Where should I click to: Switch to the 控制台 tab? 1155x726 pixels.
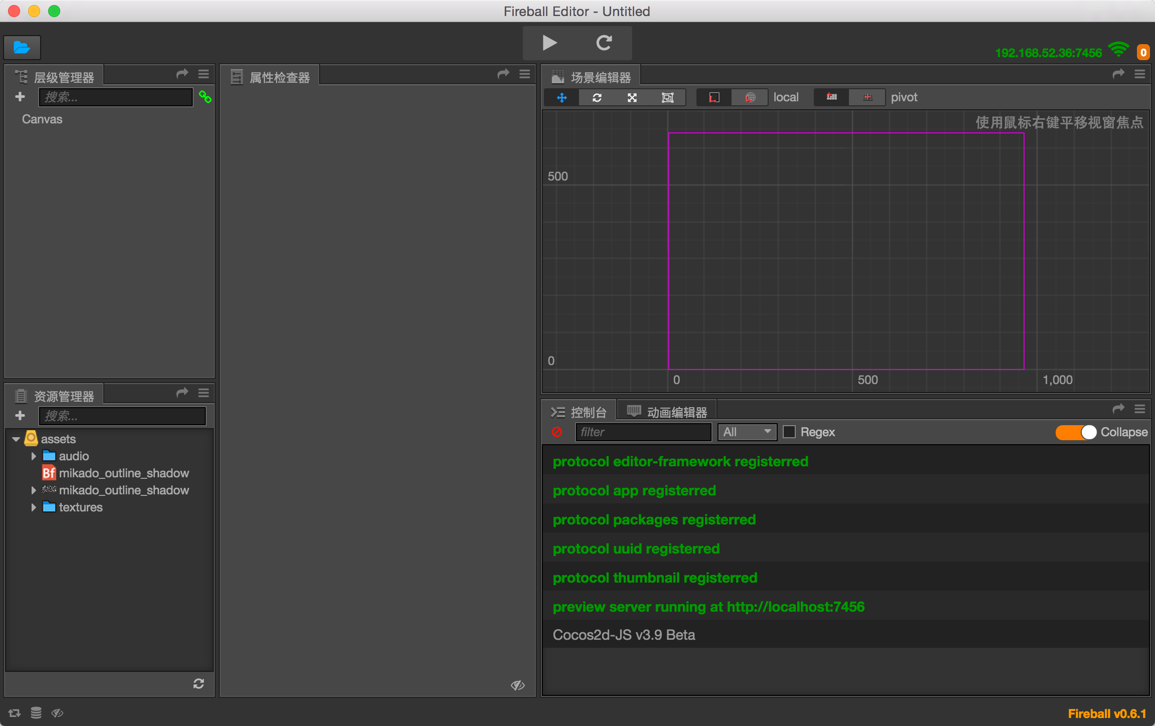point(579,412)
